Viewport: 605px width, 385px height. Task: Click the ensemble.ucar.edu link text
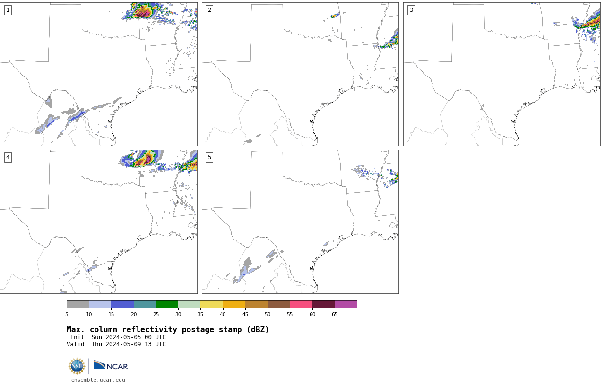(98, 380)
